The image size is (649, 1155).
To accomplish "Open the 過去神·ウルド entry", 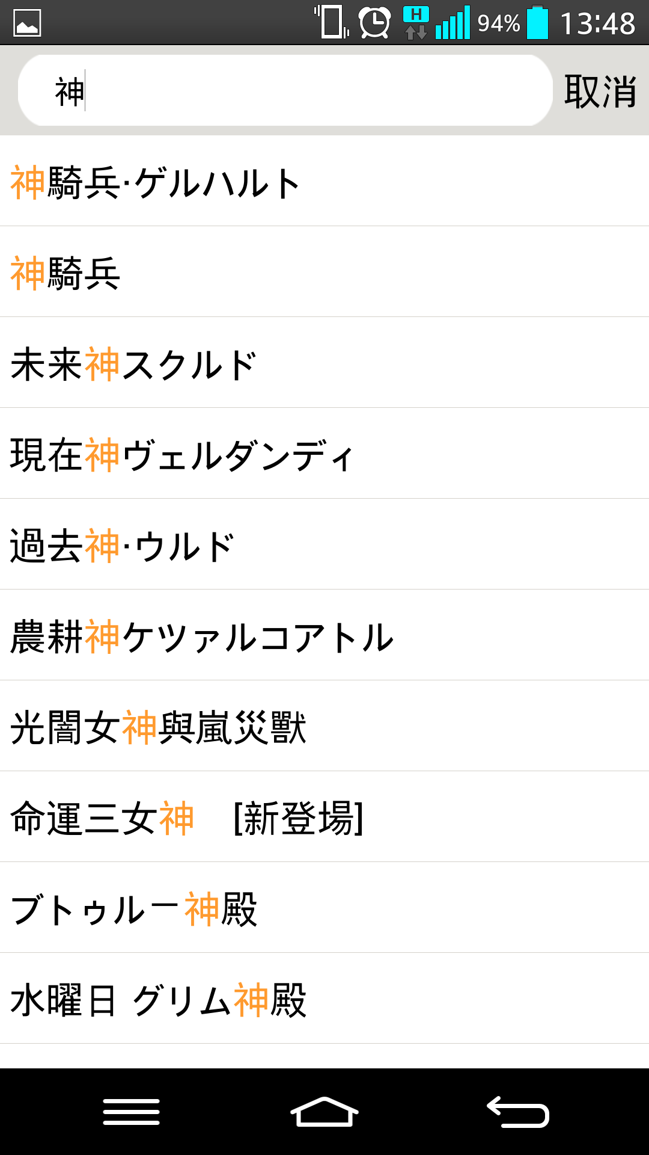I will pos(324,544).
